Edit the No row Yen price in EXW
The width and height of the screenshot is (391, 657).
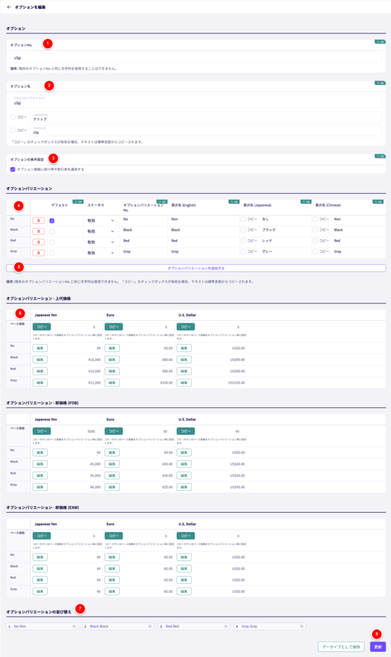click(40, 558)
